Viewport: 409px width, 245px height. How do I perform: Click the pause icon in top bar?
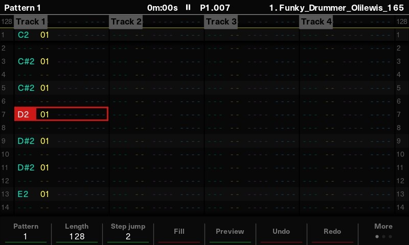point(188,8)
